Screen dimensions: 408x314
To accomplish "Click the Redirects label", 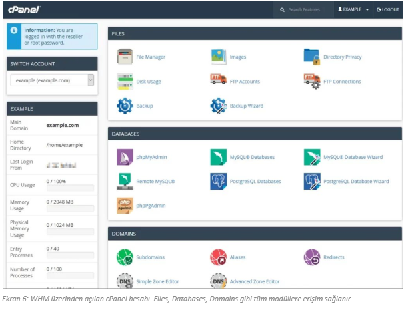I will coord(334,257).
